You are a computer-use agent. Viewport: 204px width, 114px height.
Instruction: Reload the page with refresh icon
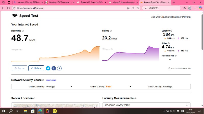tap(8, 8)
